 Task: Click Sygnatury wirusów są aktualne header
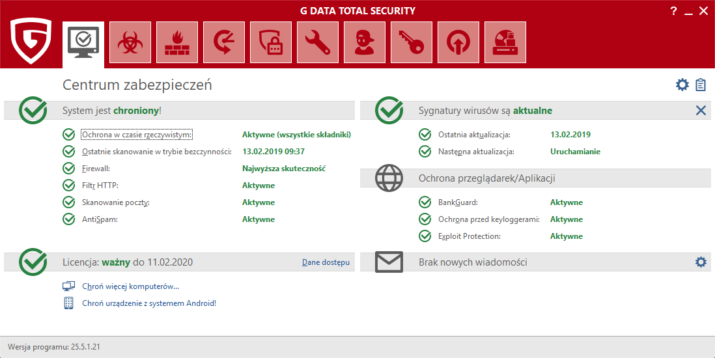(486, 111)
